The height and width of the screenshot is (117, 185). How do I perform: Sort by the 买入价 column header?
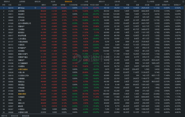click(x=107, y=5)
